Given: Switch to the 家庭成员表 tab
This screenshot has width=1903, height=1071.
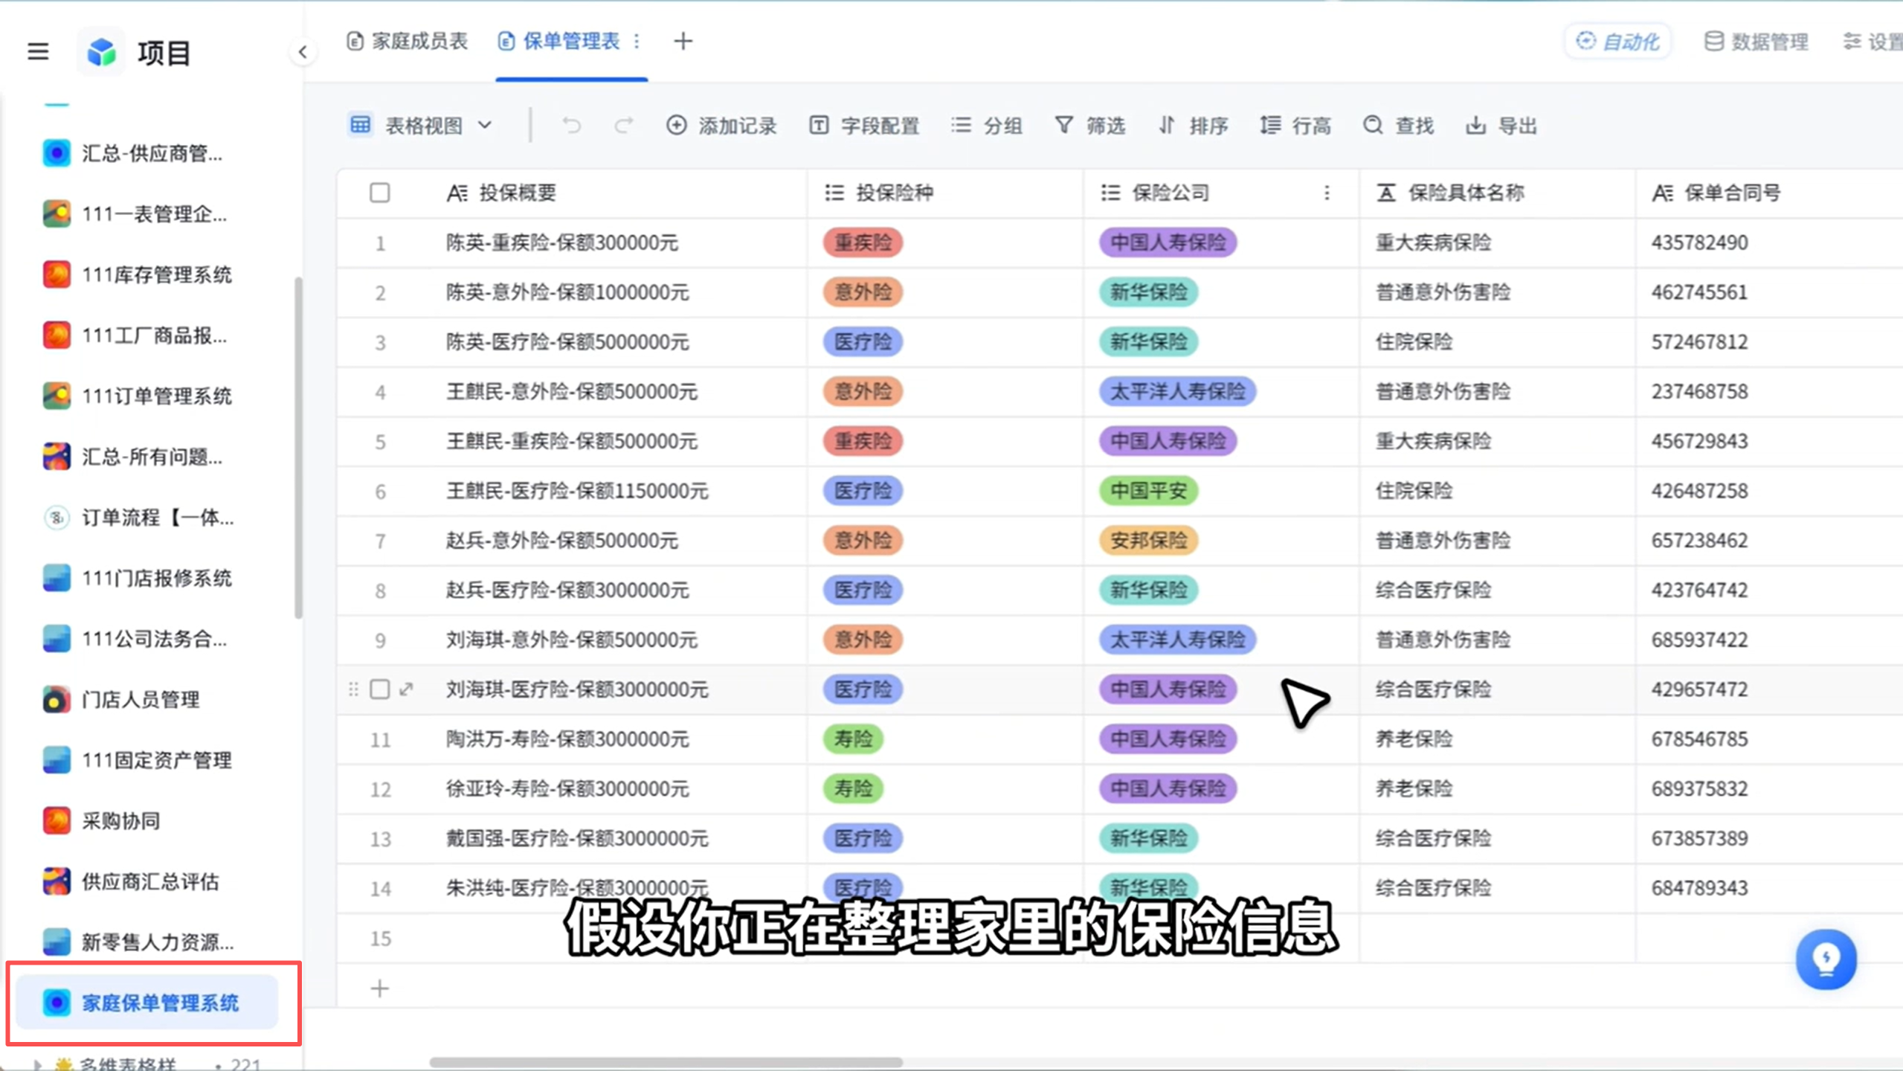Looking at the screenshot, I should (x=408, y=41).
